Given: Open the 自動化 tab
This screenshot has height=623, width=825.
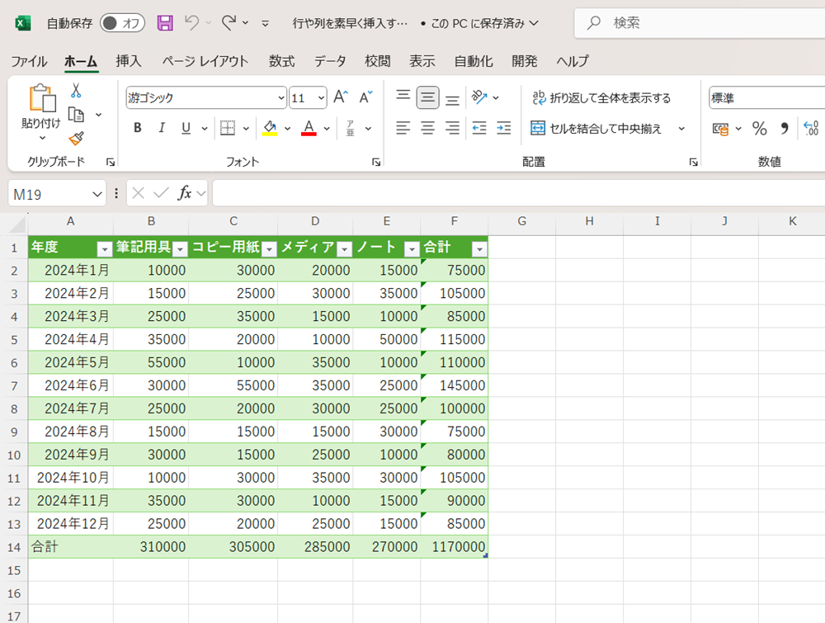Looking at the screenshot, I should click(474, 61).
